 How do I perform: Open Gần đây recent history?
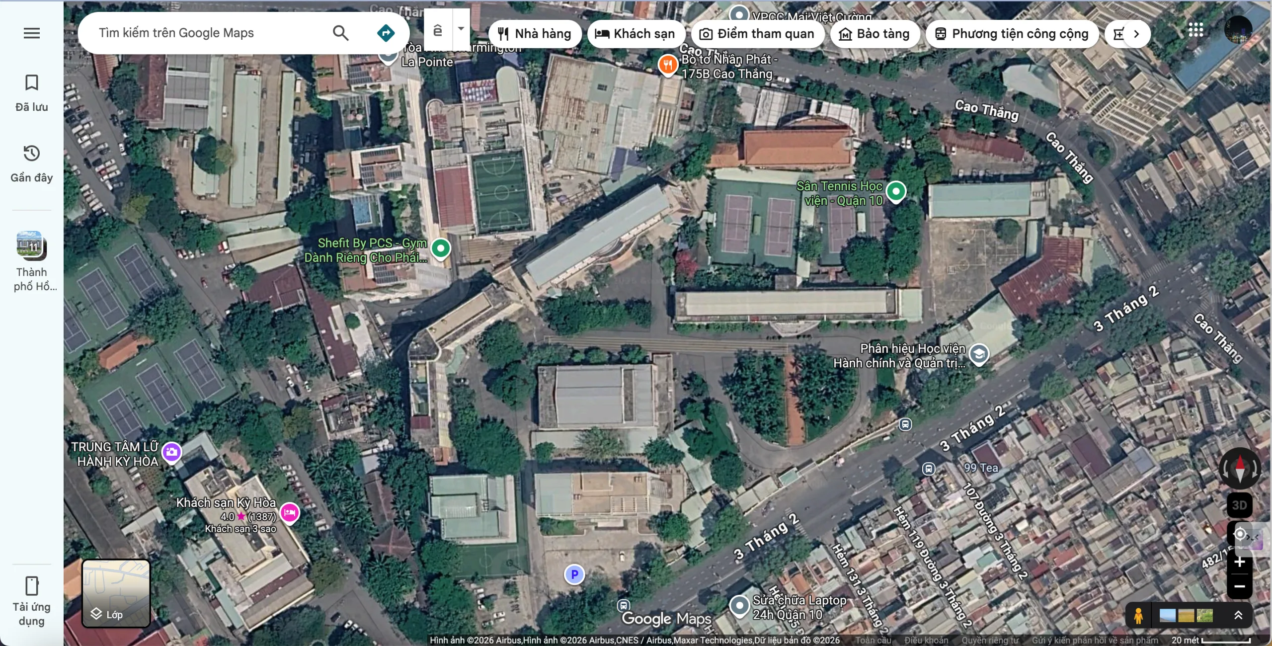(32, 163)
